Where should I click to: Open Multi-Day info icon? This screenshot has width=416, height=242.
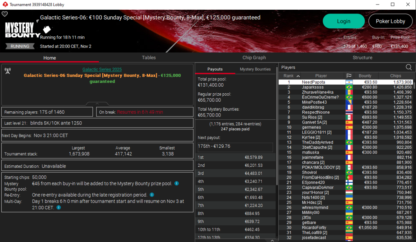59,207
